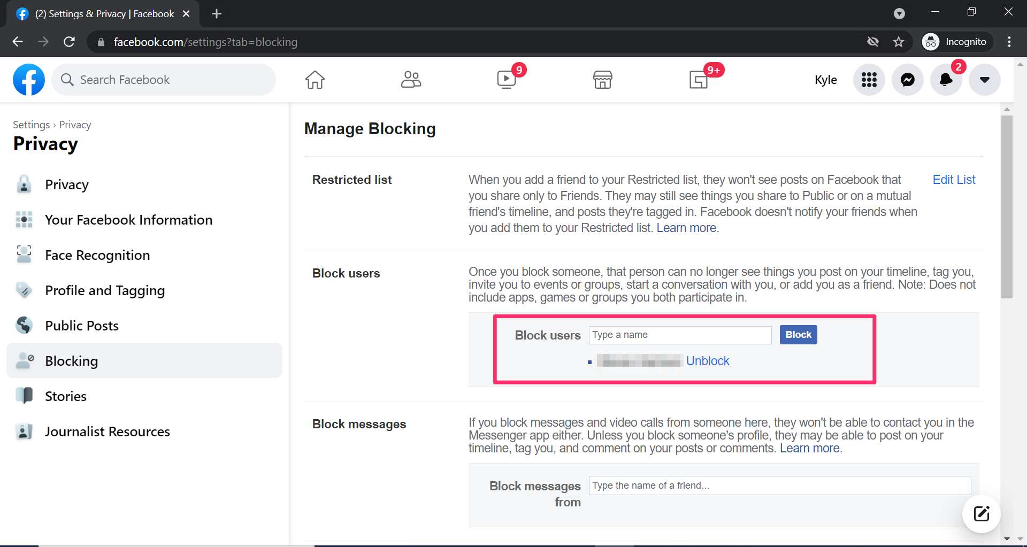Select Journalist Resources in sidebar
This screenshot has height=547, width=1027.
(x=144, y=432)
